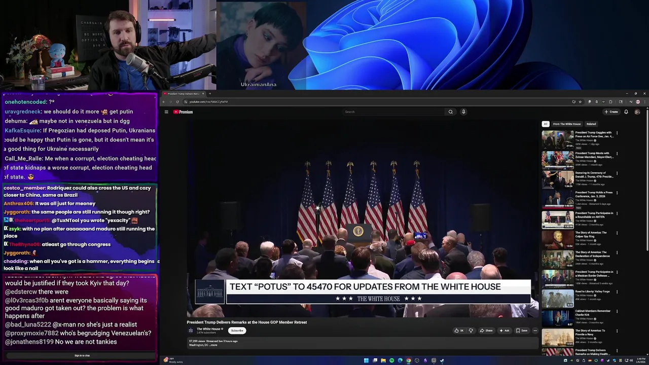
Task: Open The White House channel link
Action: (208, 329)
